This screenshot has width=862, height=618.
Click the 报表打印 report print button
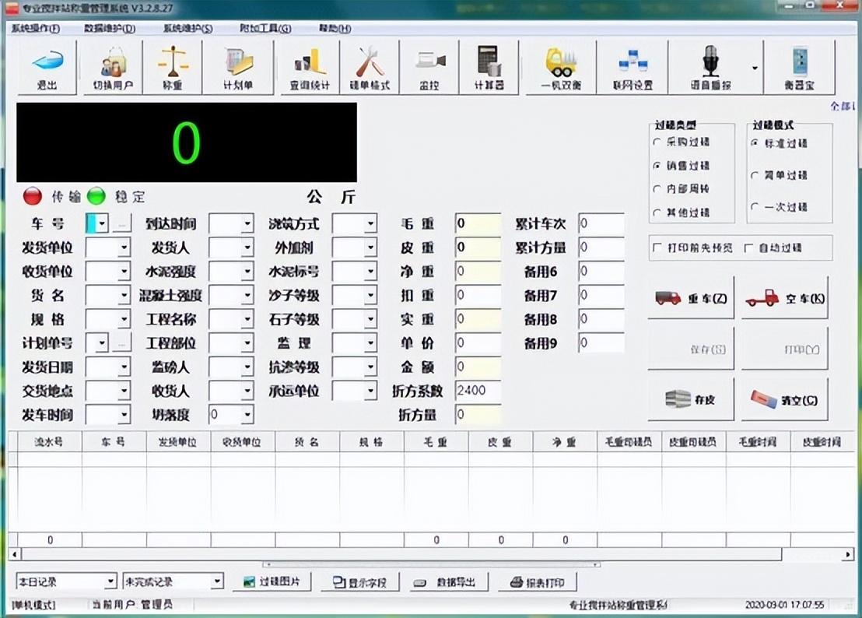[x=537, y=582]
